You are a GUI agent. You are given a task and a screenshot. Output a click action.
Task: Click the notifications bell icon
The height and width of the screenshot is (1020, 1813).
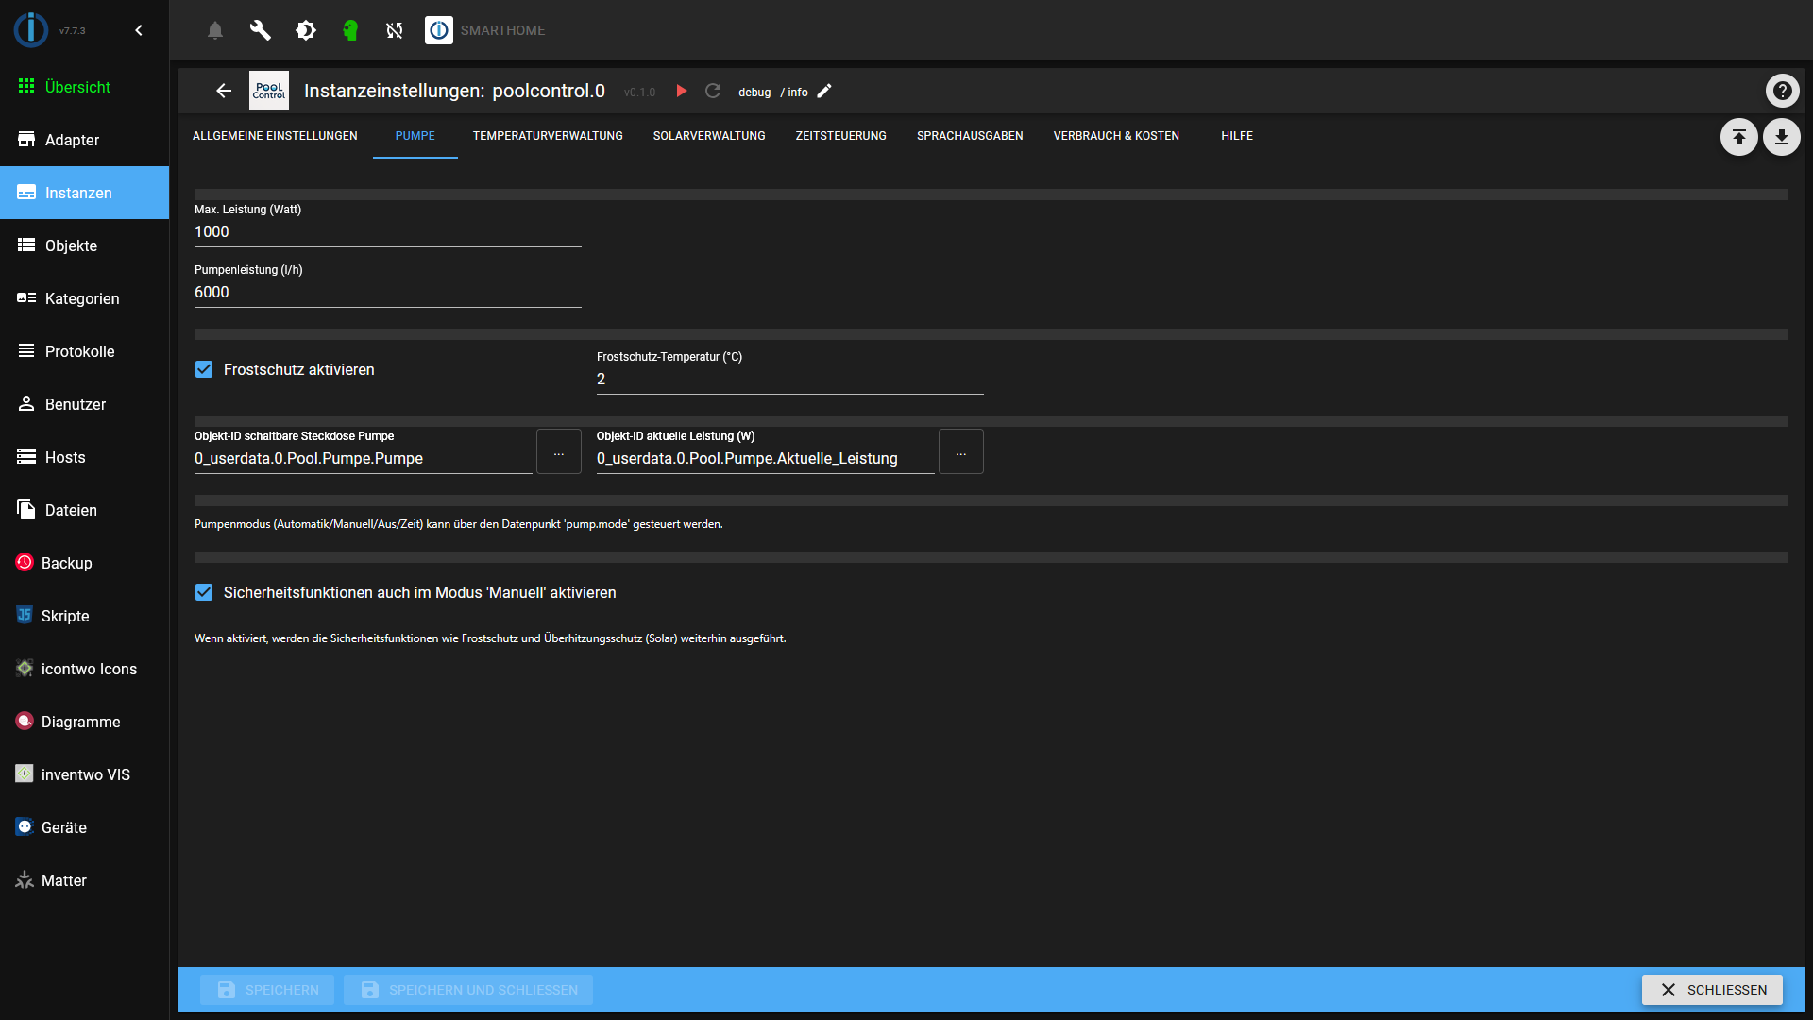(x=215, y=30)
